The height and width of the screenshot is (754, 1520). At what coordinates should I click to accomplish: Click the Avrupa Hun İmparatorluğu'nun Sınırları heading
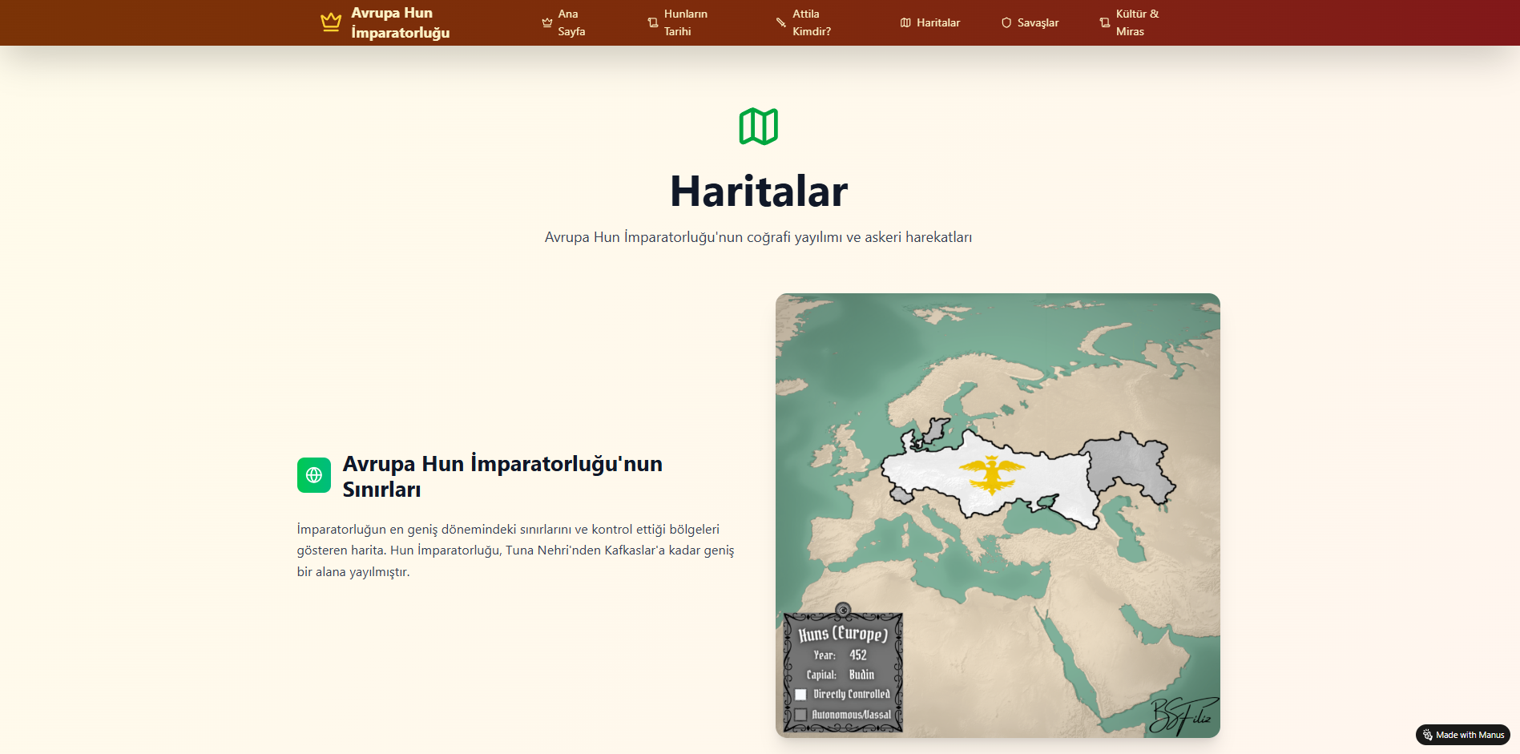[x=502, y=476]
